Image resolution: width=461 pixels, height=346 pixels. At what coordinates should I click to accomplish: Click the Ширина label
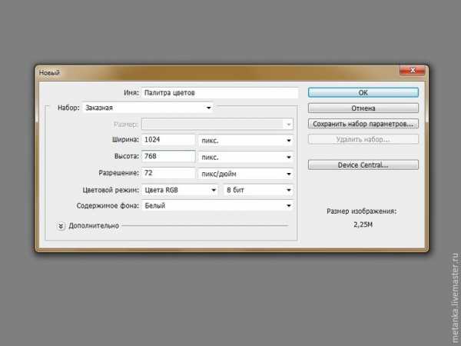pyautogui.click(x=125, y=139)
